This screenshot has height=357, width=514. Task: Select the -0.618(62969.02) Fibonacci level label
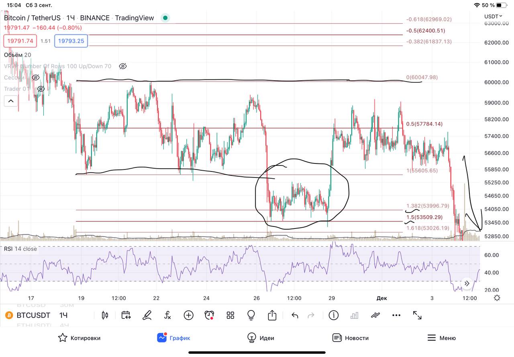tap(429, 19)
